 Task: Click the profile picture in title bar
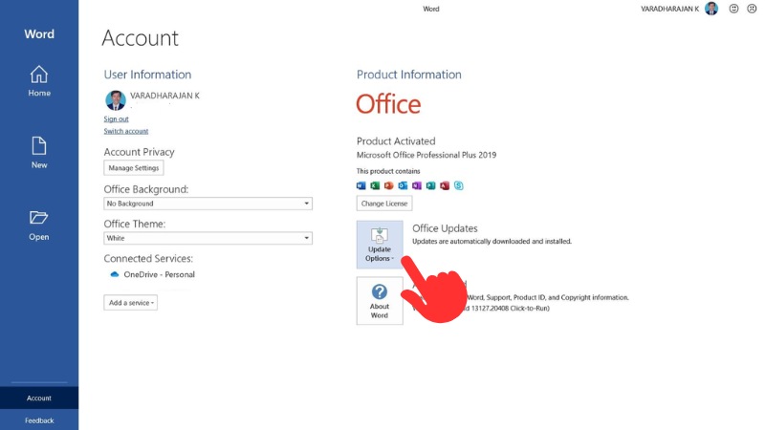click(x=711, y=9)
